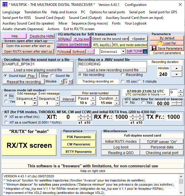This screenshot has height=196, width=185.
Task: Increase recording duration minutes with up arrow
Action: pos(177,68)
